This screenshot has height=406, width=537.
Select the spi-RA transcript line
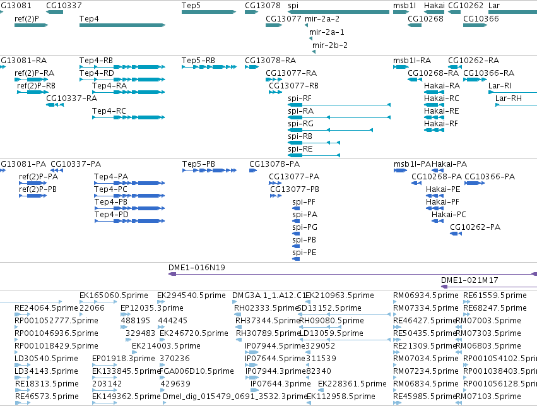point(339,117)
